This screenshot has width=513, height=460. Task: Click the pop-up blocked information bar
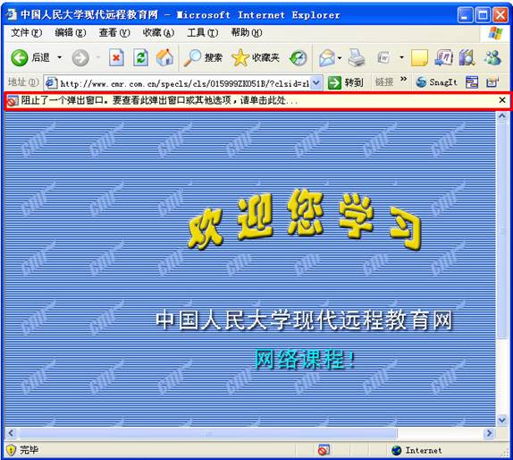coord(256,100)
